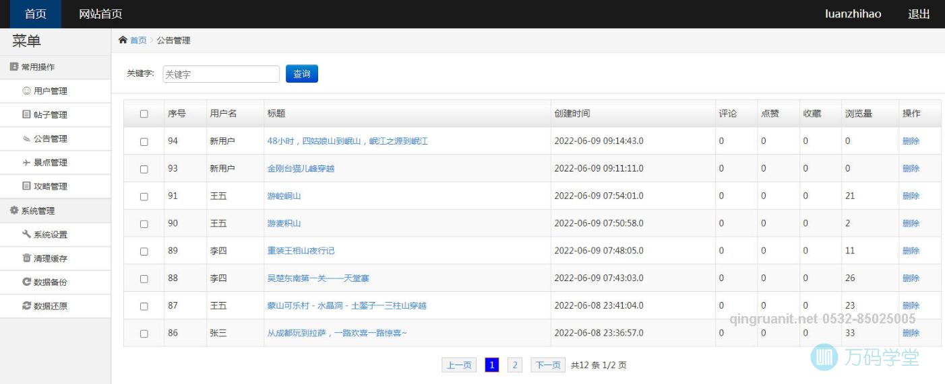Open 公告管理 in the sidebar
This screenshot has height=384, width=945.
tap(55, 139)
